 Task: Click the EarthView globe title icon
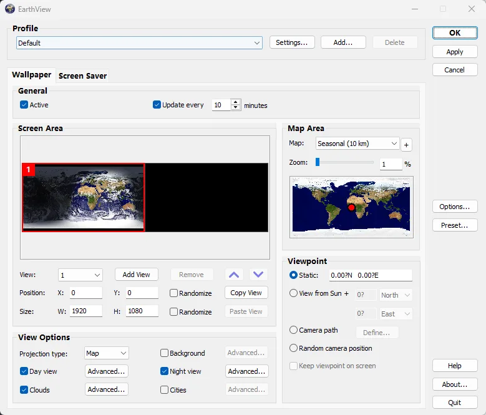[x=9, y=9]
